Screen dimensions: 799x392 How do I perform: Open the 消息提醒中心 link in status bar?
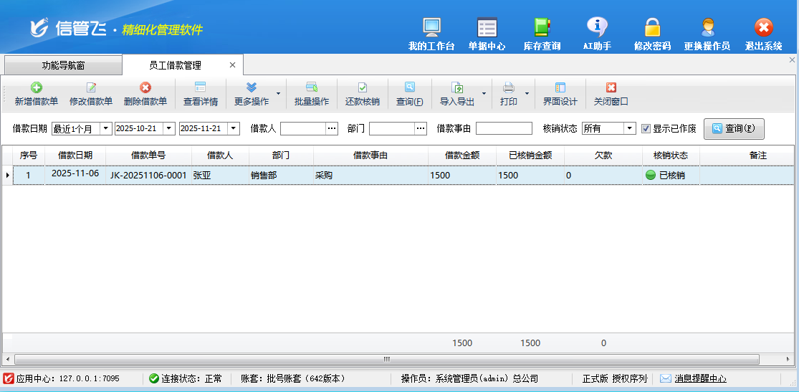coord(699,378)
